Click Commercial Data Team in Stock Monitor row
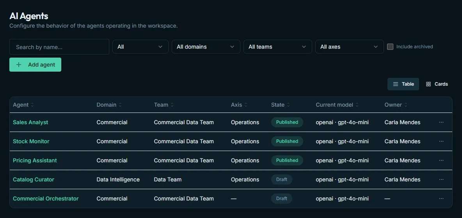Image resolution: width=462 pixels, height=218 pixels. click(183, 141)
